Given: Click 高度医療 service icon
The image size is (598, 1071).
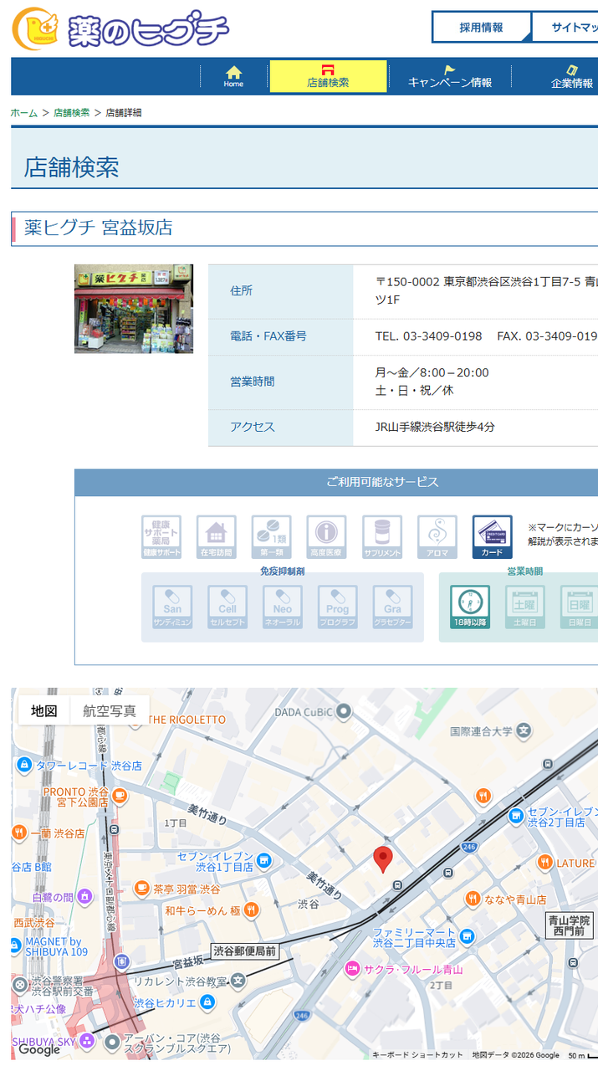Looking at the screenshot, I should (327, 537).
